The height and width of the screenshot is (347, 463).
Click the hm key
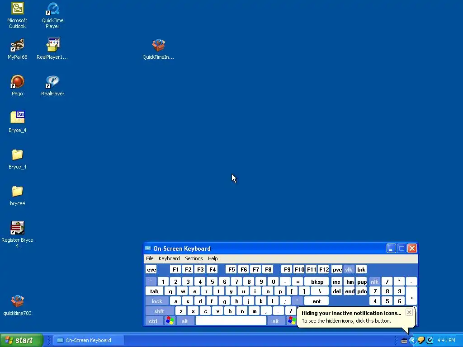tap(350, 281)
